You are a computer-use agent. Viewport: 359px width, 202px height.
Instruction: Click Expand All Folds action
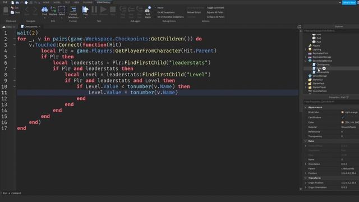(215, 12)
